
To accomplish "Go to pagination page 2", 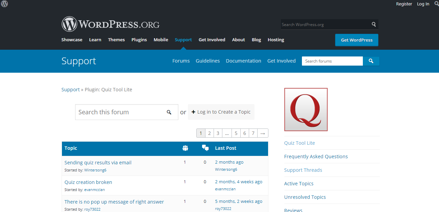I will point(210,133).
